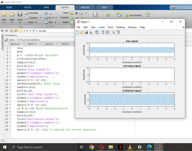Click the Run and Advance icon
Image resolution: width=192 pixels, height=151 pixels.
(119, 14)
